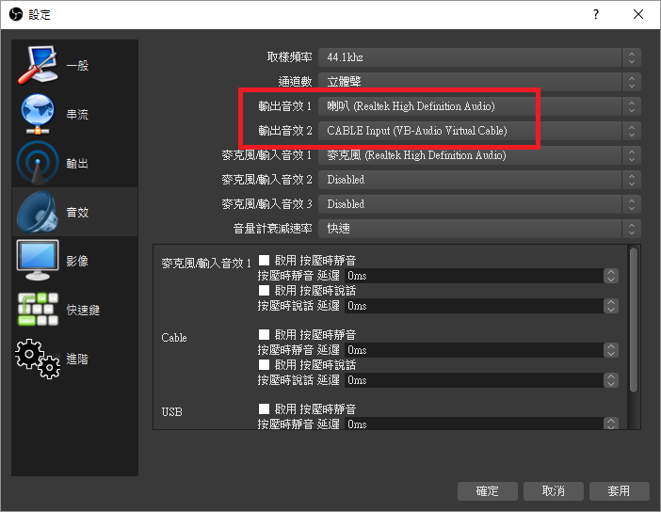
Task: Click the OBS logo in title bar
Action: [x=16, y=15]
